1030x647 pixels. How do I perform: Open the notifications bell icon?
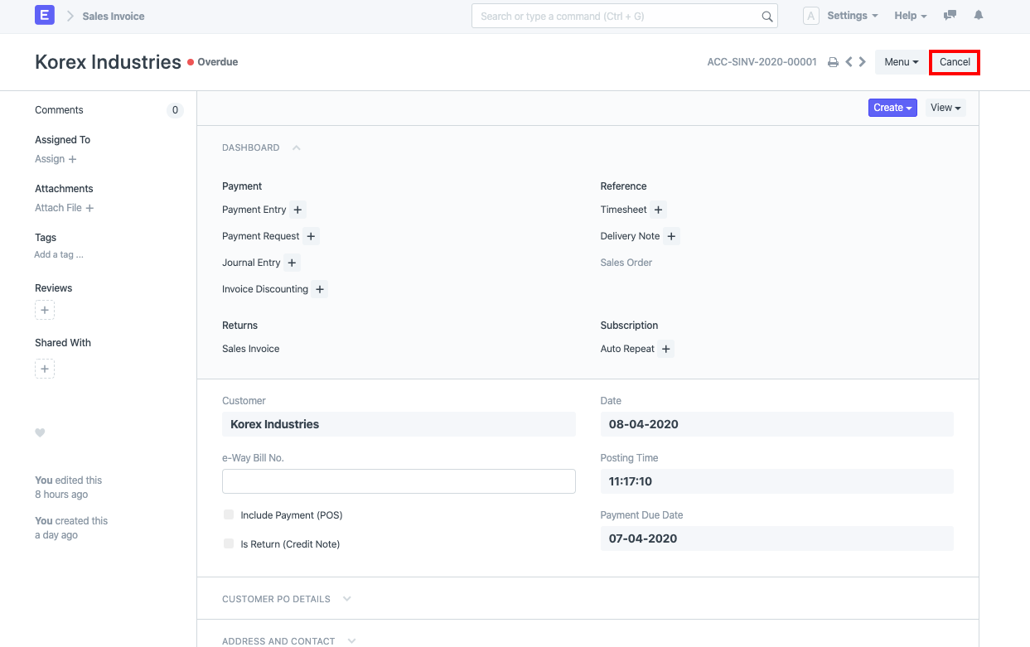979,16
